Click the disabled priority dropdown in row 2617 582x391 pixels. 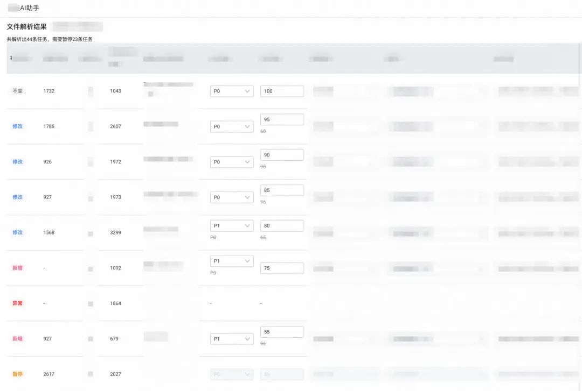[x=232, y=374]
